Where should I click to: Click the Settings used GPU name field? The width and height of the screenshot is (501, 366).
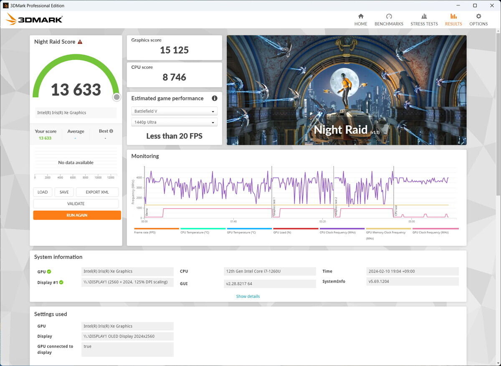click(127, 326)
